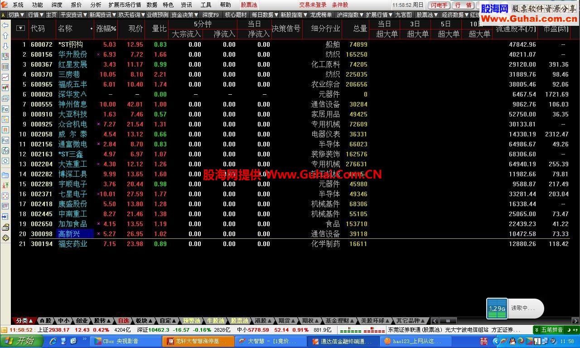Sort by the 涨幅% column header

(106, 29)
